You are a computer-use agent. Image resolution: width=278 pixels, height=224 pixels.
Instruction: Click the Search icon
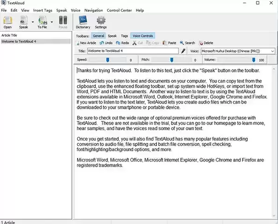(182, 43)
